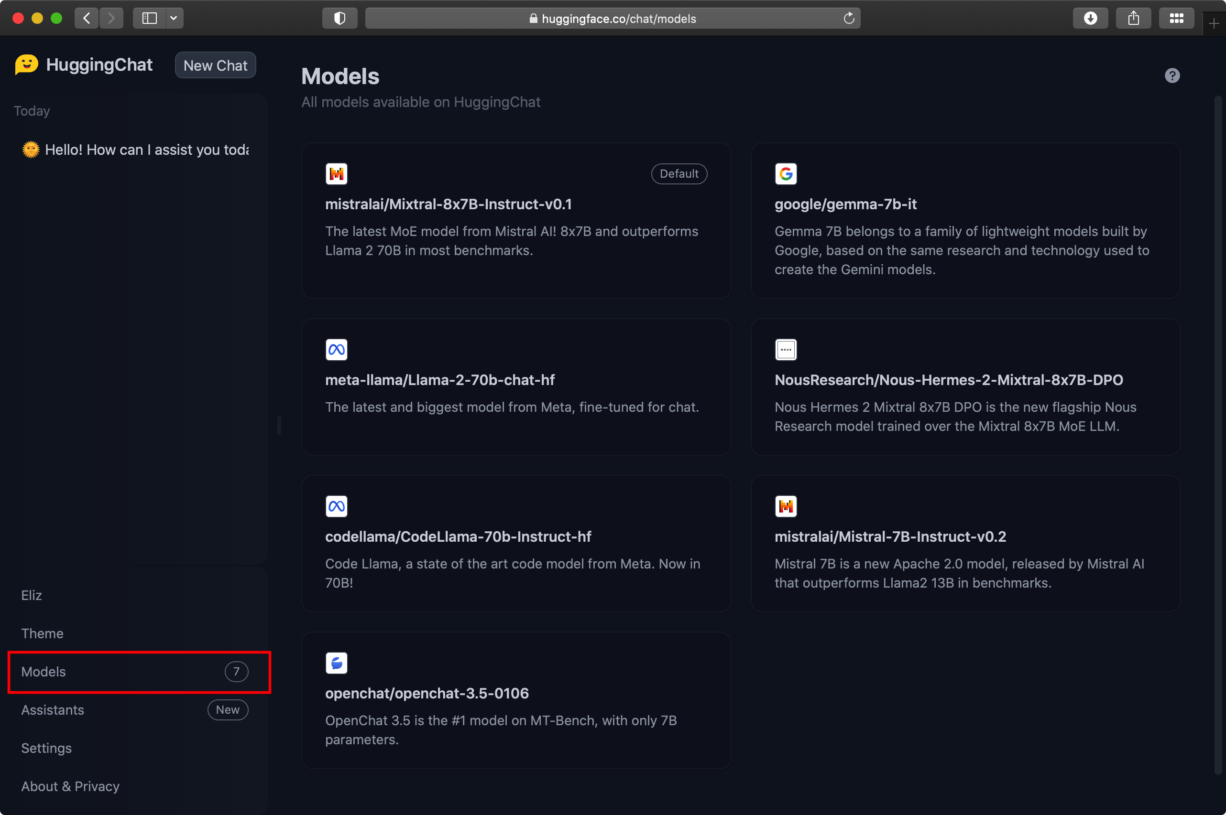
Task: Go back with Safari back arrow
Action: coord(87,18)
